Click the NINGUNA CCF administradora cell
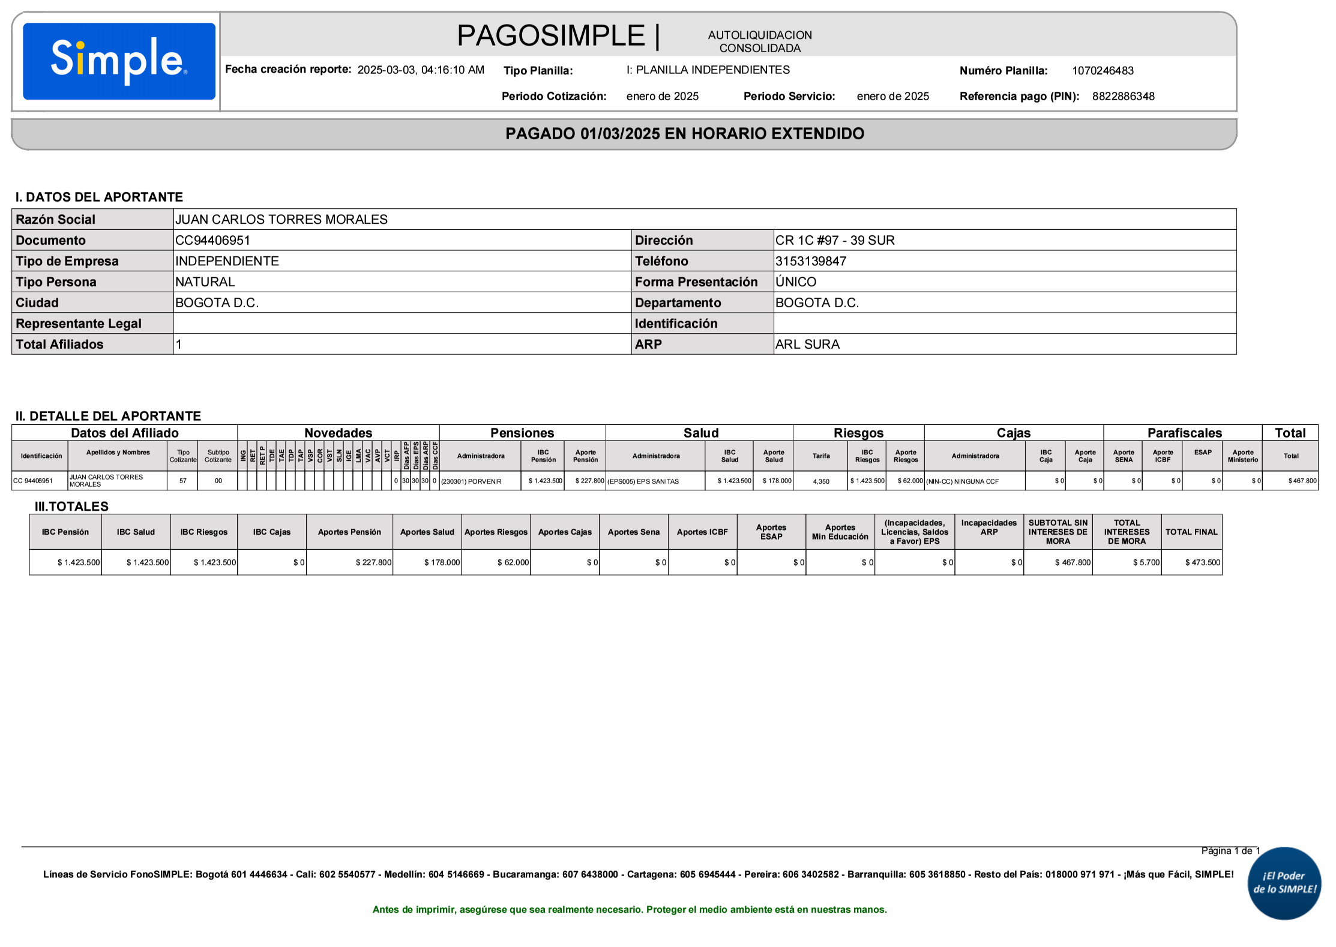The width and height of the screenshot is (1336, 947). [962, 481]
